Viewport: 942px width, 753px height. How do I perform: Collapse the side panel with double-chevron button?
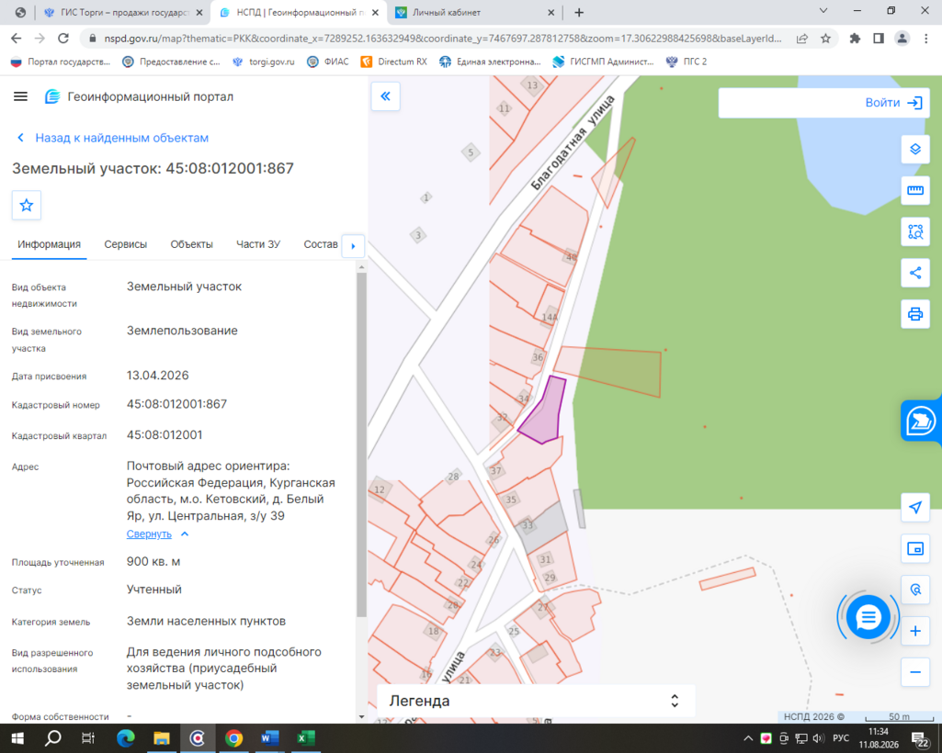click(386, 96)
